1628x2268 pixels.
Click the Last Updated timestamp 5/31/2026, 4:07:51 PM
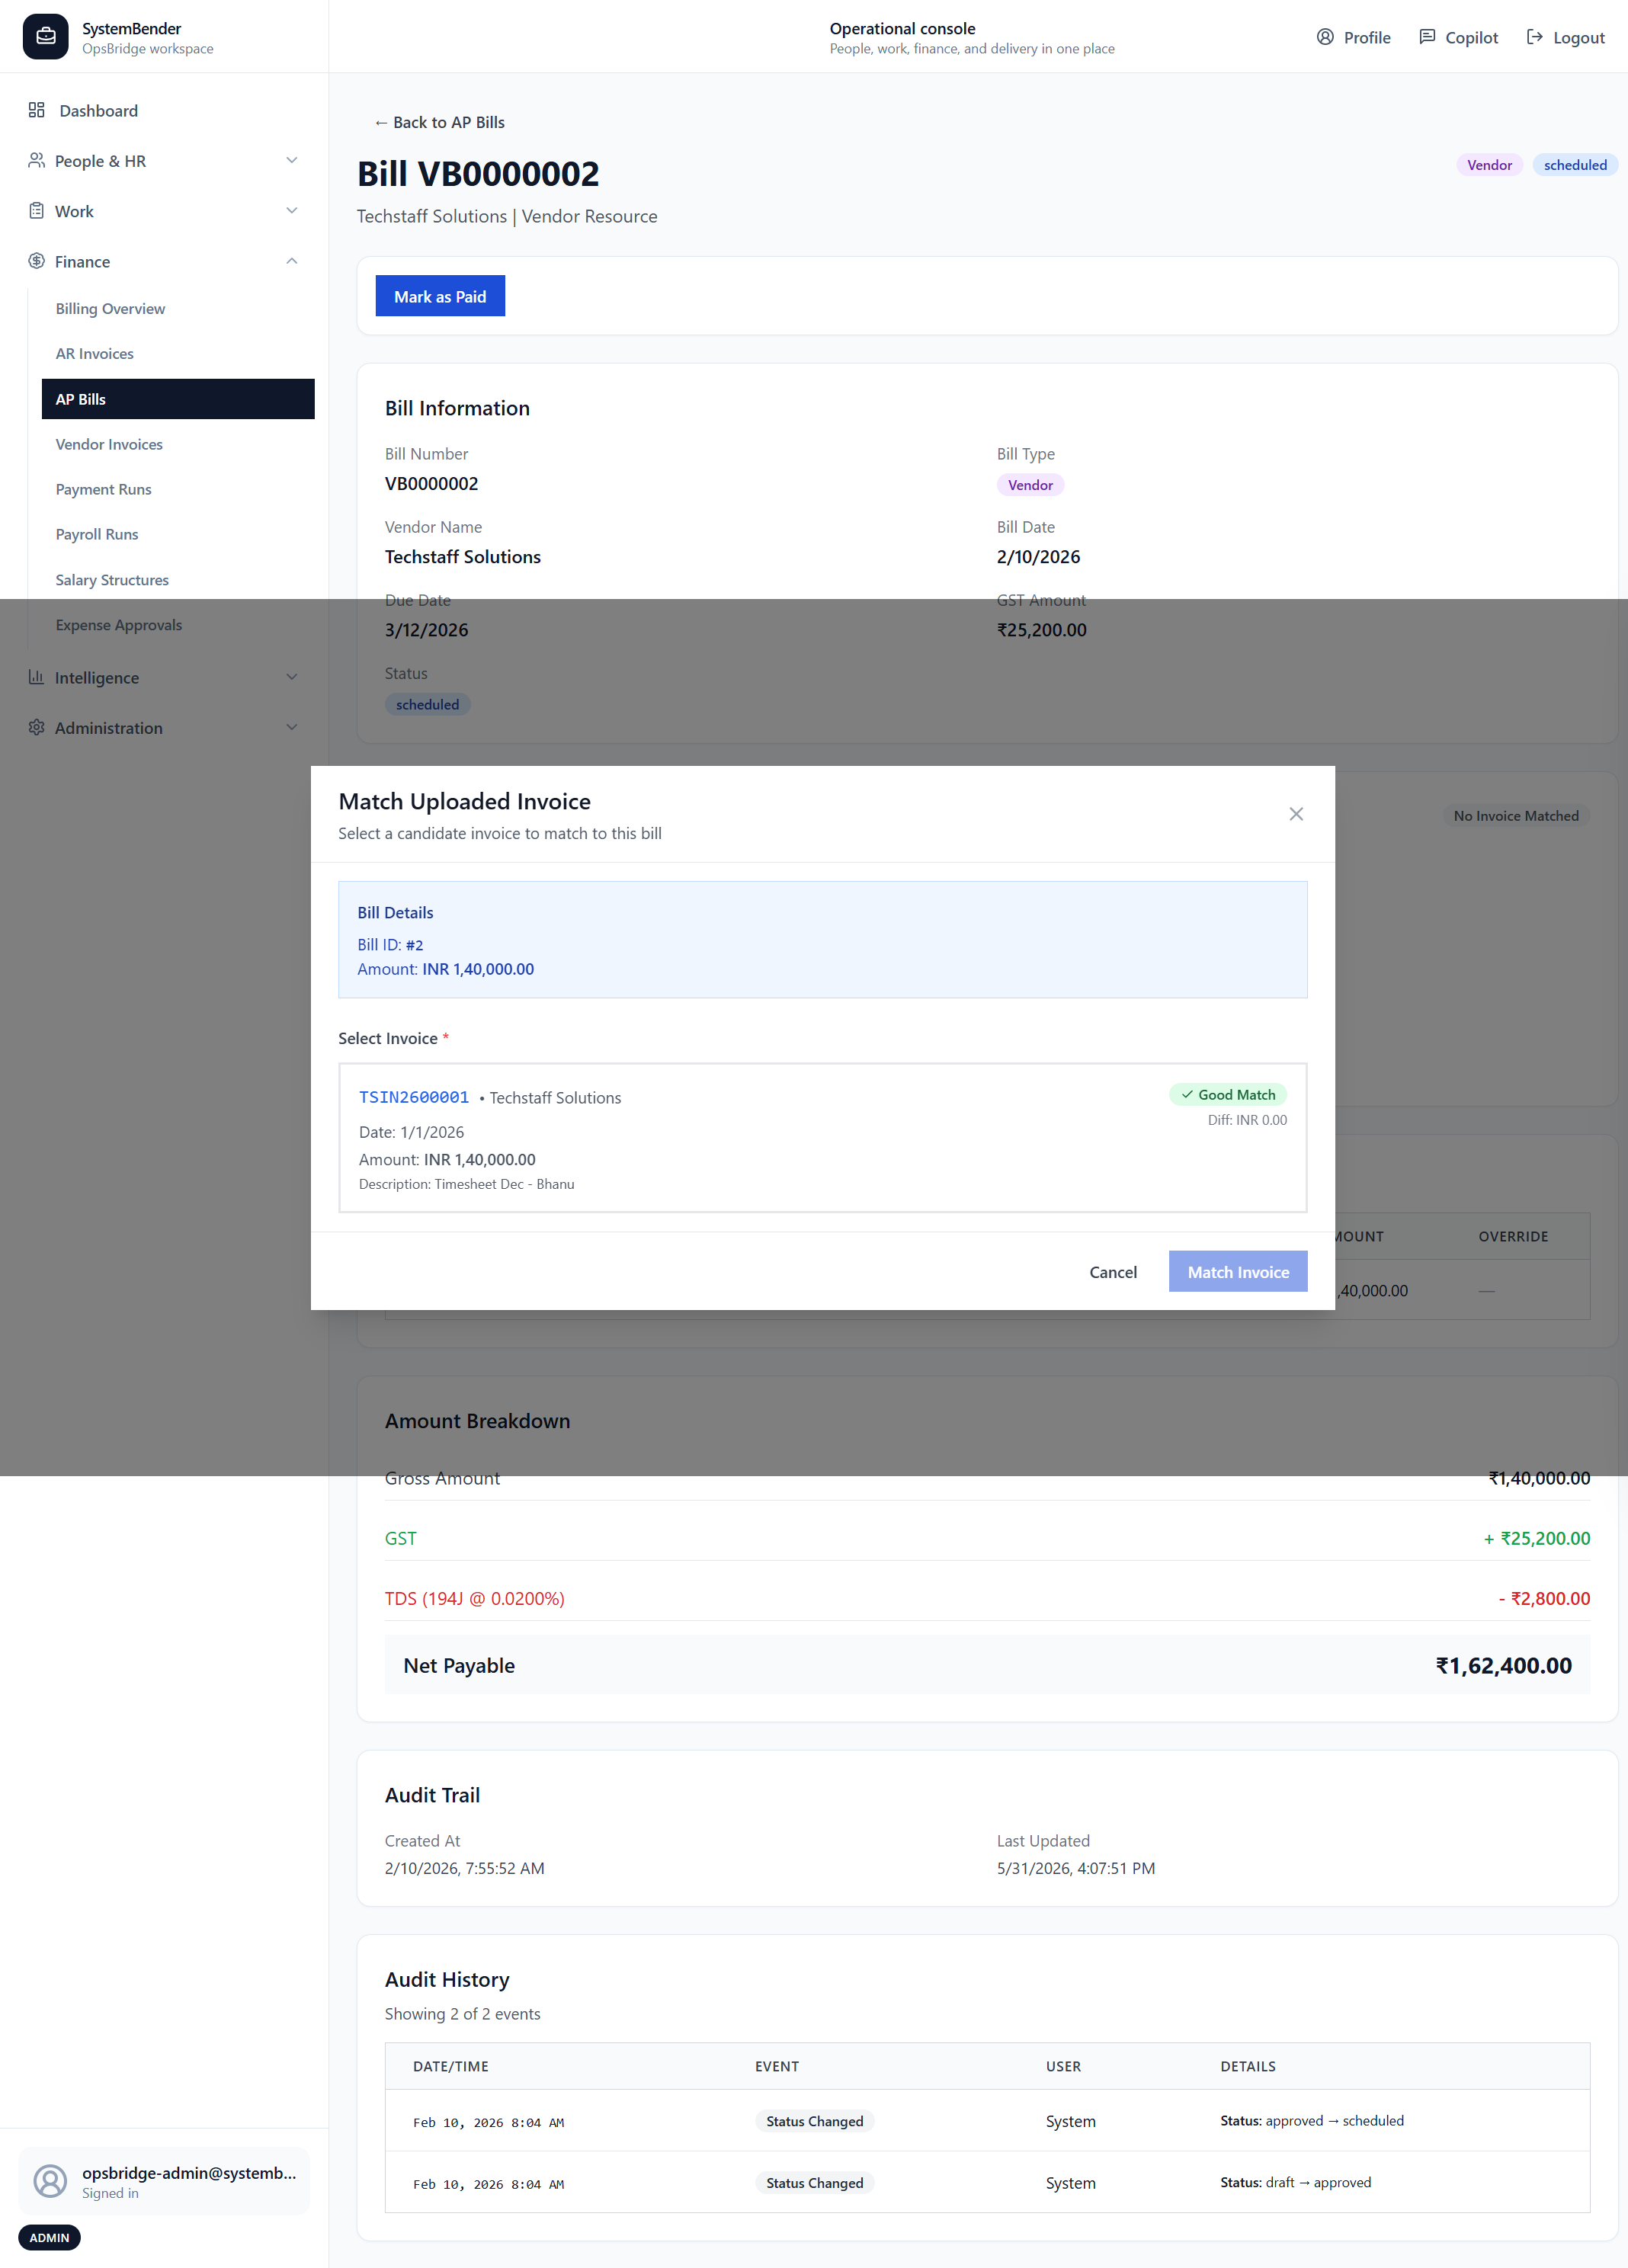click(x=1076, y=1868)
